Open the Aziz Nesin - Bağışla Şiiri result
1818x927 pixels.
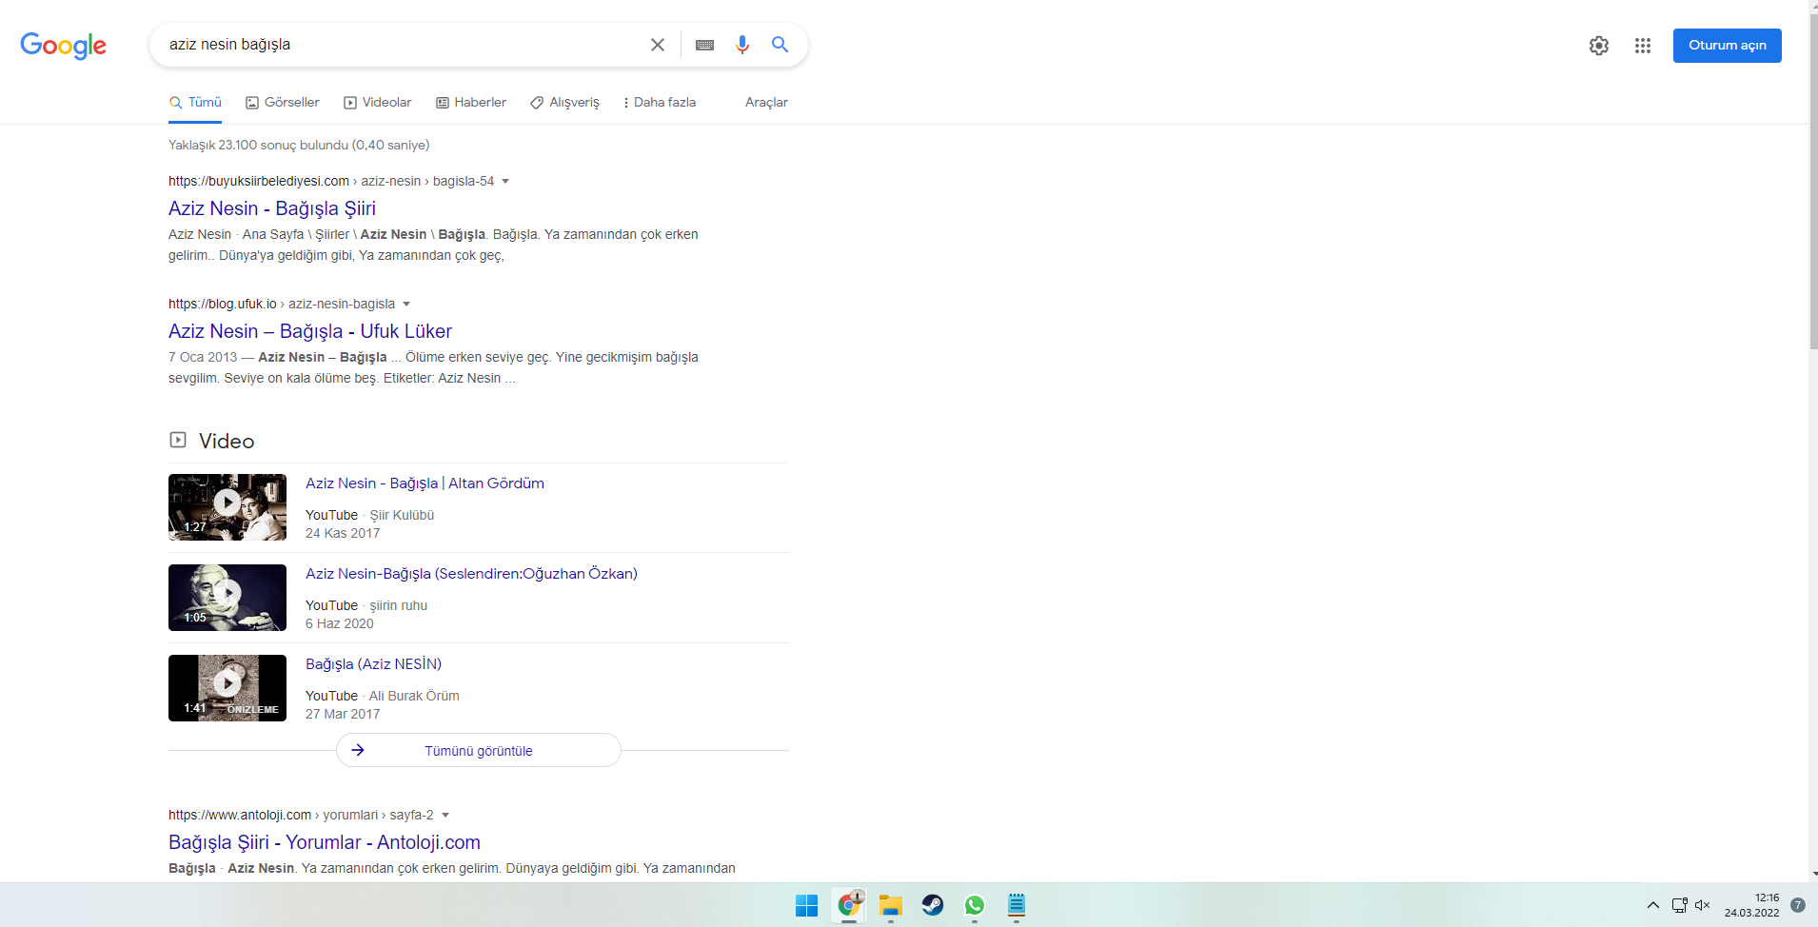point(272,208)
